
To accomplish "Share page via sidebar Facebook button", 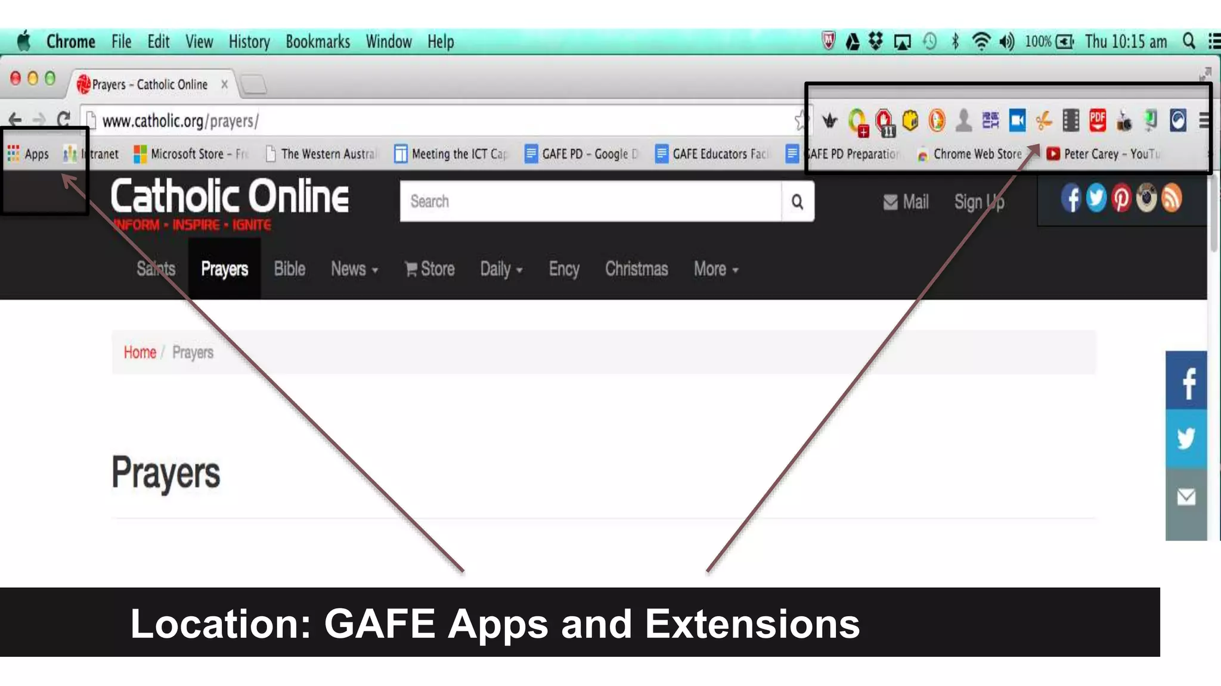I will 1186,381.
